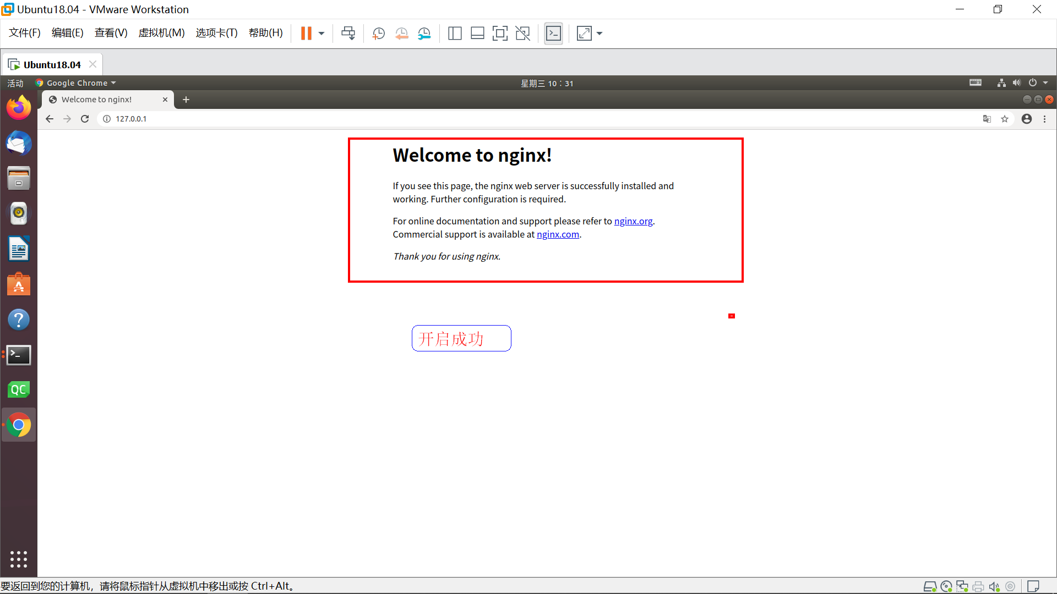Select the Ubuntu18.04 VM tab

point(52,64)
